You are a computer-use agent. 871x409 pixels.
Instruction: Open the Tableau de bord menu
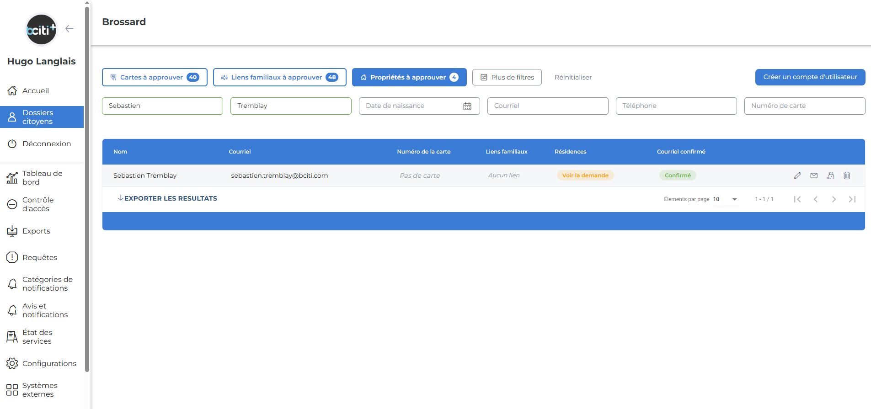42,178
